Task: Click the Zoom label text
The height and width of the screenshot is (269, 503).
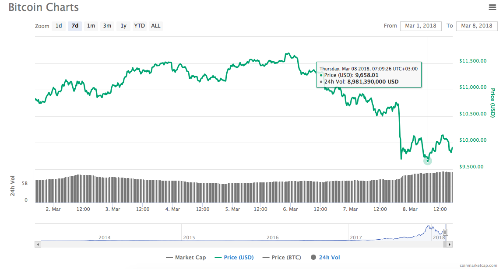Action: pos(42,26)
